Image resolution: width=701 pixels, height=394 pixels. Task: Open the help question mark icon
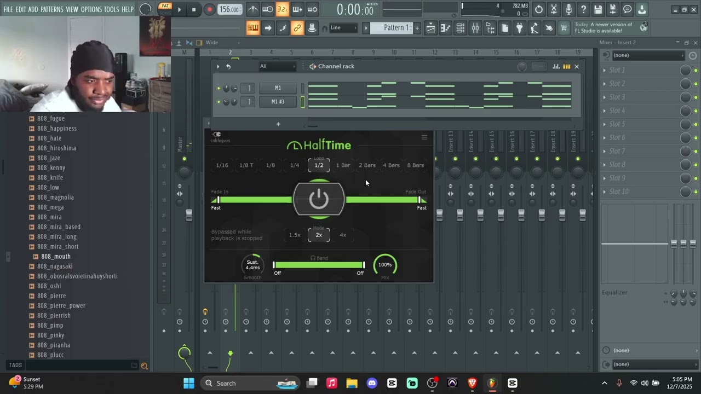[583, 9]
